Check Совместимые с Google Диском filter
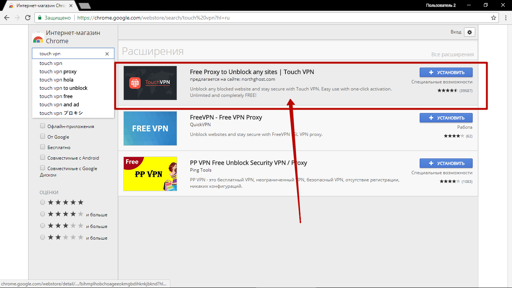 pos(43,168)
